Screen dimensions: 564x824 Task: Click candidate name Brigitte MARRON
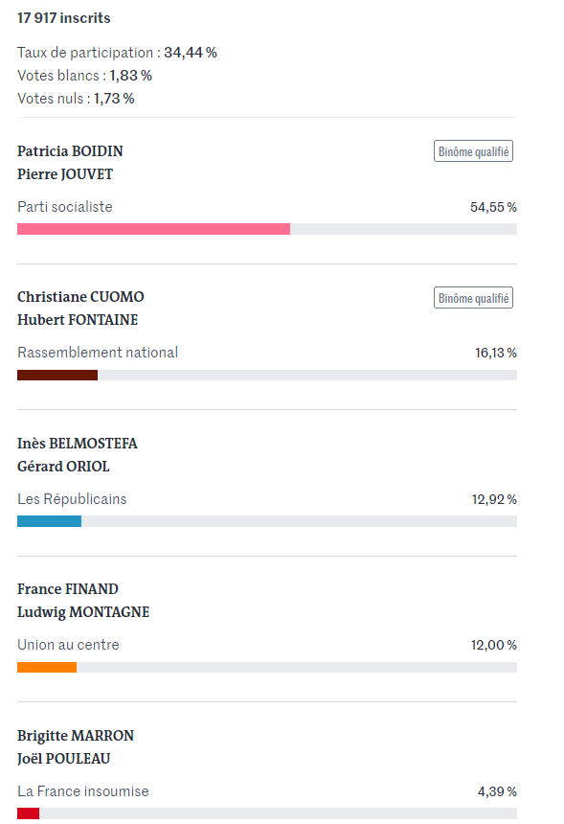pyautogui.click(x=76, y=736)
